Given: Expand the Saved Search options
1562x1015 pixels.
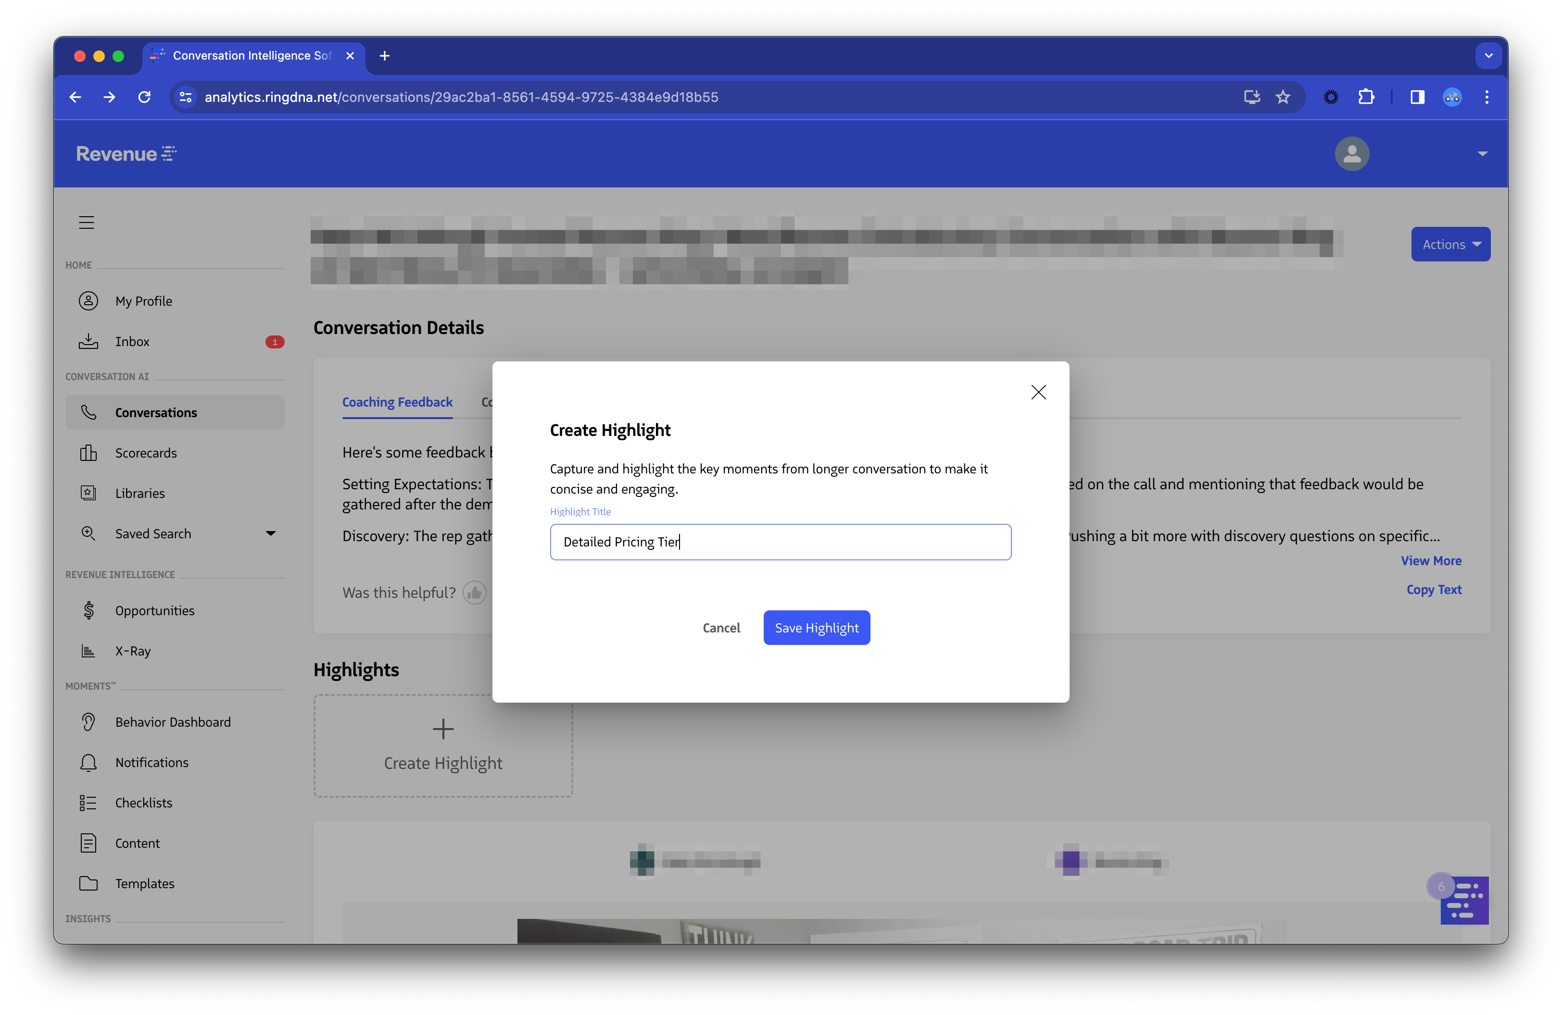Looking at the screenshot, I should [270, 533].
